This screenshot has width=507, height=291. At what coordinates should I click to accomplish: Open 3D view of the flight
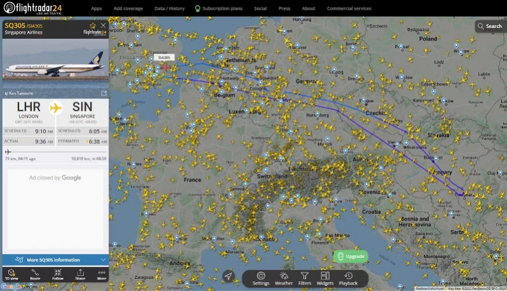(11, 274)
